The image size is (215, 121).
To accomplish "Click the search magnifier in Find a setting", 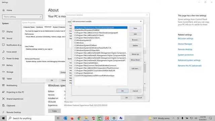I will [40, 17].
